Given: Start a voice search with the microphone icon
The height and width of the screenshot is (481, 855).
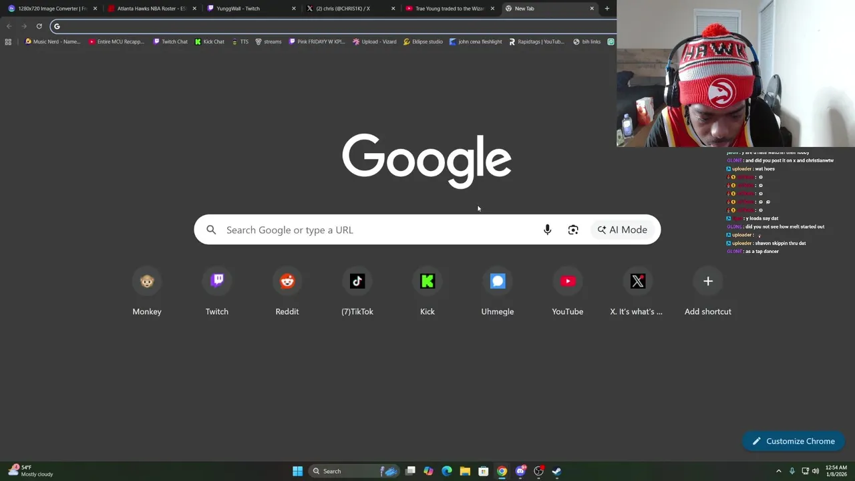Looking at the screenshot, I should point(547,230).
